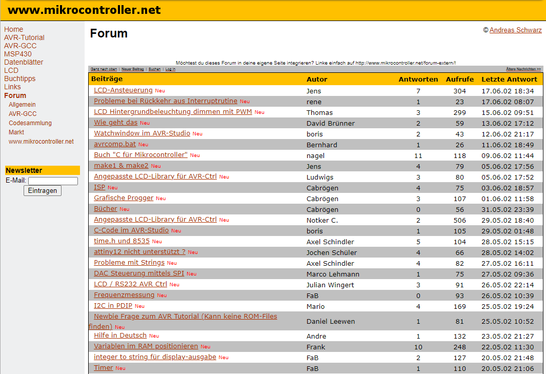Click 'Ganz nach oben' navigation link
The height and width of the screenshot is (374, 546).
click(104, 69)
